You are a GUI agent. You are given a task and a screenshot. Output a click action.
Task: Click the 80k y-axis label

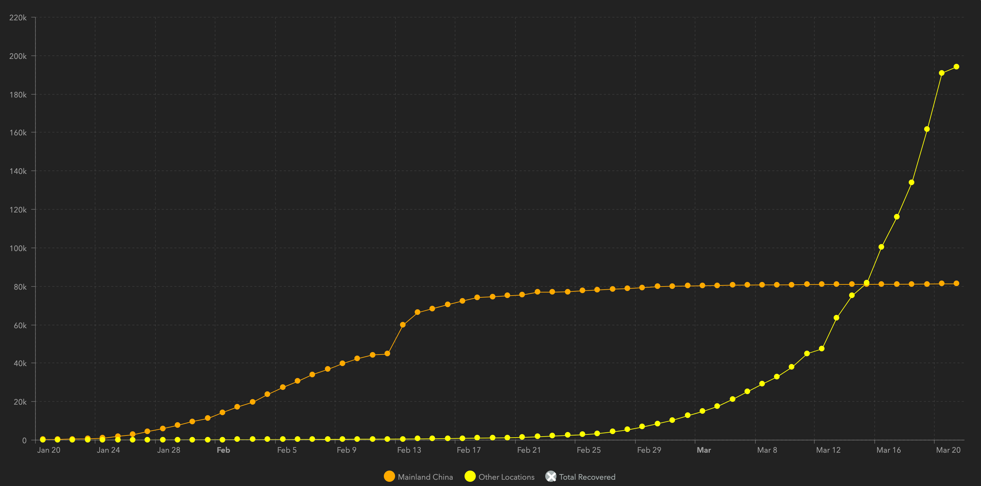coord(20,286)
